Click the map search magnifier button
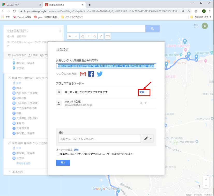This screenshot has width=214, height=196. coord(152,29)
